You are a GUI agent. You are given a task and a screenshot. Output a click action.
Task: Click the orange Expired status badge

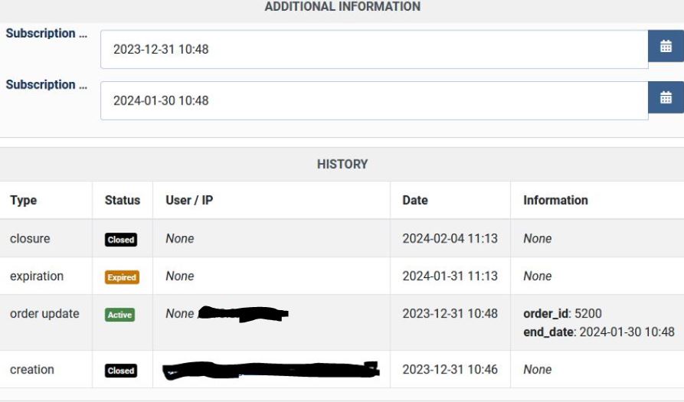(x=122, y=277)
